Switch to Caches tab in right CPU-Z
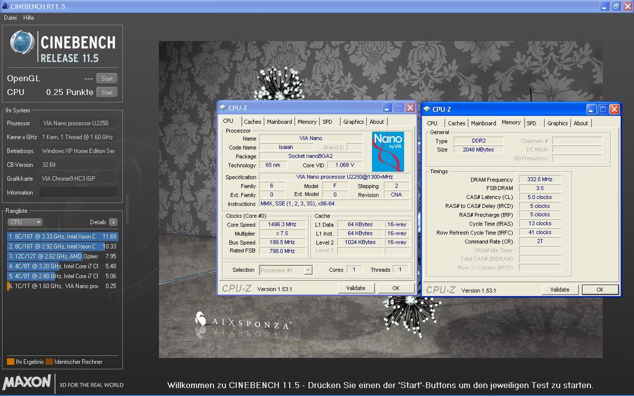 point(457,123)
